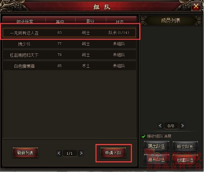Screen dimensions: 204x172
Task: Click the 离开队伍 button
Action: coord(157,159)
